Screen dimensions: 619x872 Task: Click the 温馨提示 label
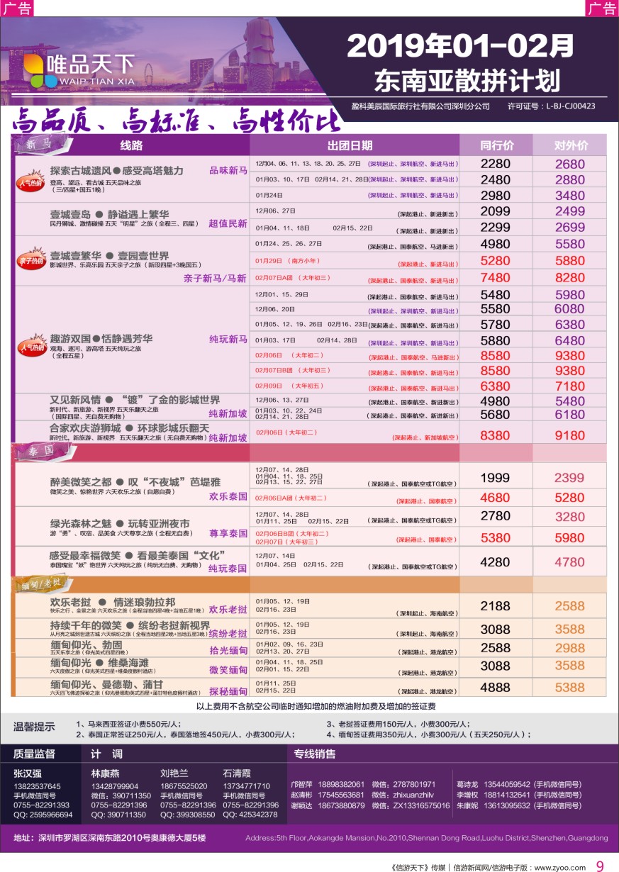(x=34, y=727)
